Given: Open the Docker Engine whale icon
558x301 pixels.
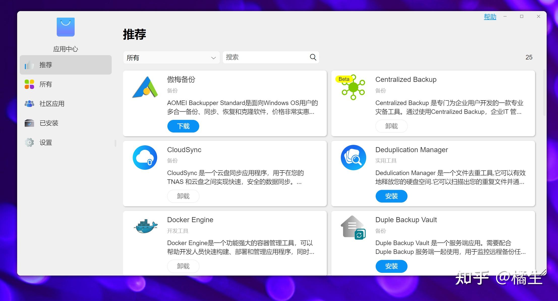Looking at the screenshot, I should (x=145, y=226).
